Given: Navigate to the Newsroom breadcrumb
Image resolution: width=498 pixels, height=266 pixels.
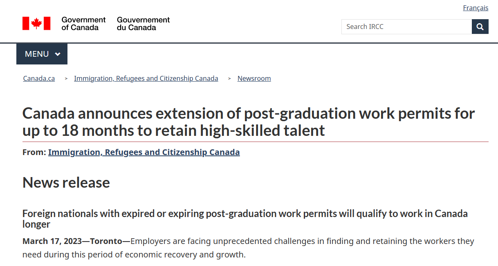Looking at the screenshot, I should 254,78.
